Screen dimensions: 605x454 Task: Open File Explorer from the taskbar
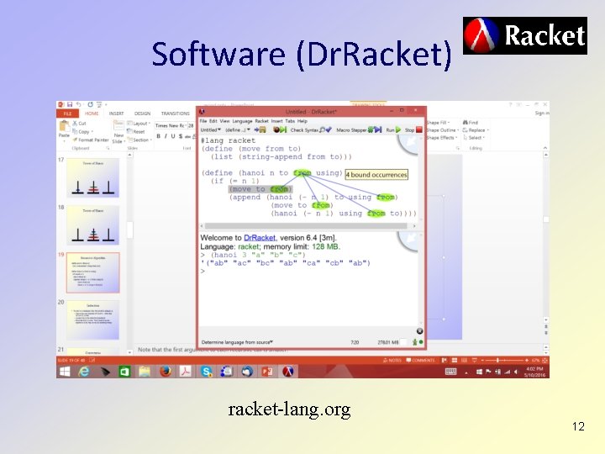click(x=145, y=372)
